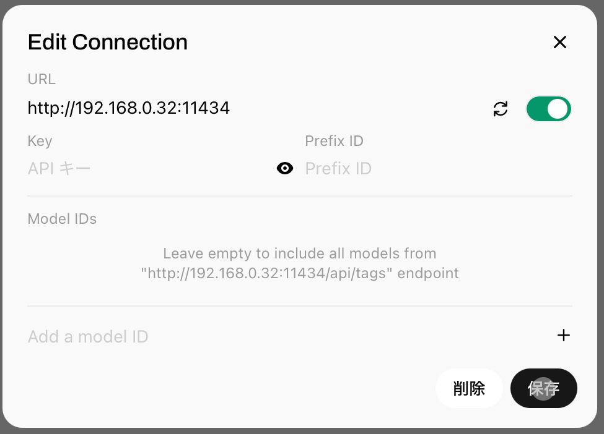Image resolution: width=604 pixels, height=434 pixels.
Task: Click the Prefix ID label heading
Action: pos(334,141)
